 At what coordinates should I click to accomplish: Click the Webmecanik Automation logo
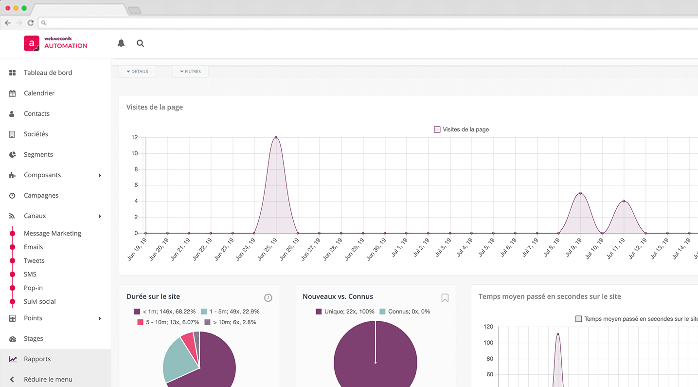55,43
